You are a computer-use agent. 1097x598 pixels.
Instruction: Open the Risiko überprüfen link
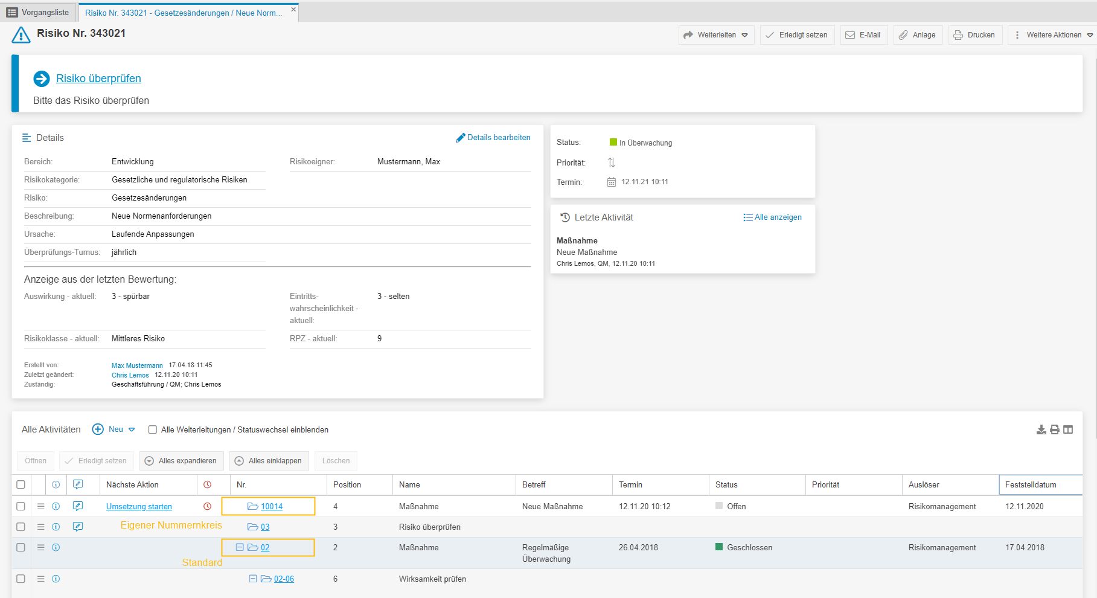pos(98,79)
